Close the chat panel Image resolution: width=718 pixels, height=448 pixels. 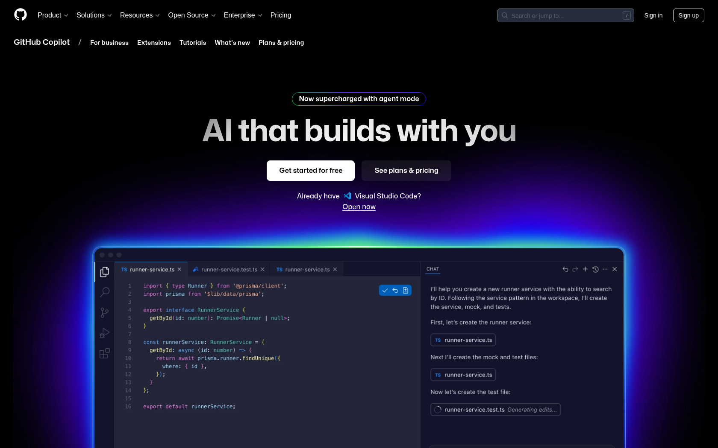pyautogui.click(x=615, y=269)
